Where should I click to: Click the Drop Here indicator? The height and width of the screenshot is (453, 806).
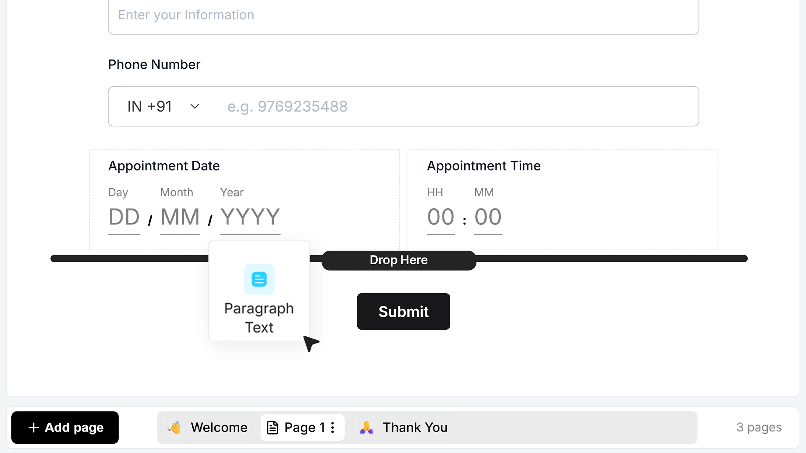point(399,260)
